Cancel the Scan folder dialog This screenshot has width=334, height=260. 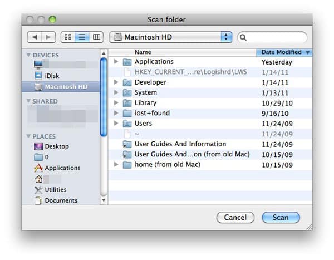pos(235,217)
